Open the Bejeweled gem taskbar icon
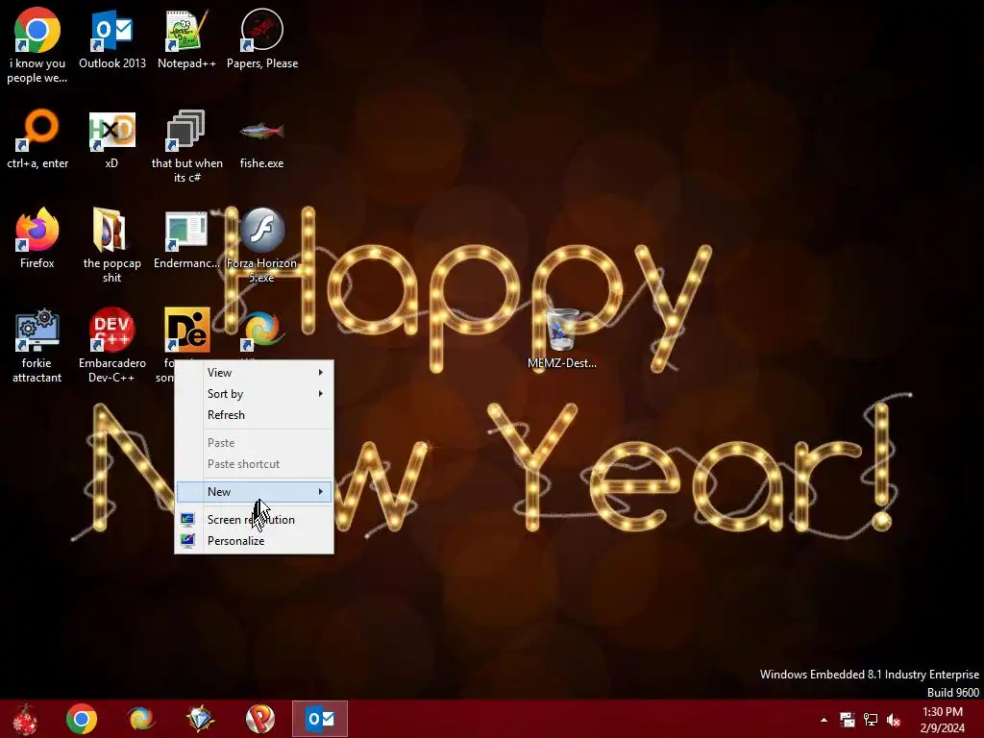This screenshot has width=984, height=738. [x=200, y=719]
